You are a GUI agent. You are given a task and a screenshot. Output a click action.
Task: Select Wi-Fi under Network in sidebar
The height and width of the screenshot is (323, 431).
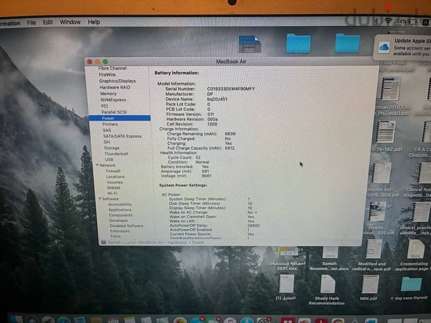[x=112, y=193]
